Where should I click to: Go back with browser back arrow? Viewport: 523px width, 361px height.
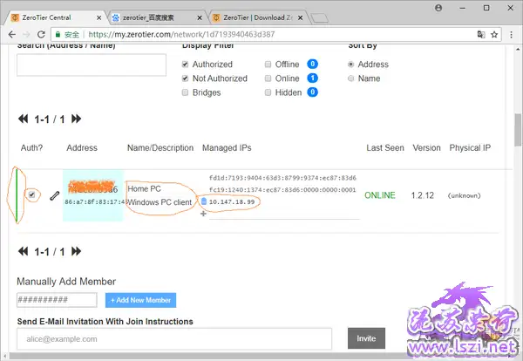pos(12,34)
